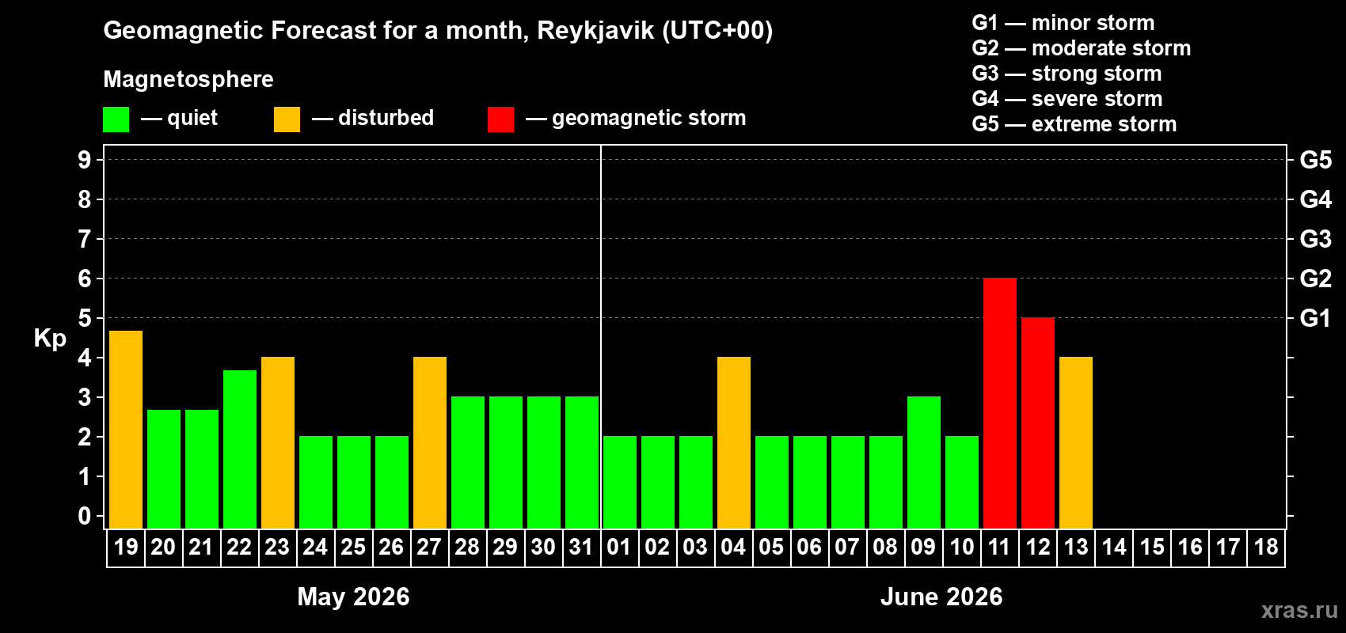Click the date label 16 on axis
The image size is (1346, 633).
(1190, 548)
